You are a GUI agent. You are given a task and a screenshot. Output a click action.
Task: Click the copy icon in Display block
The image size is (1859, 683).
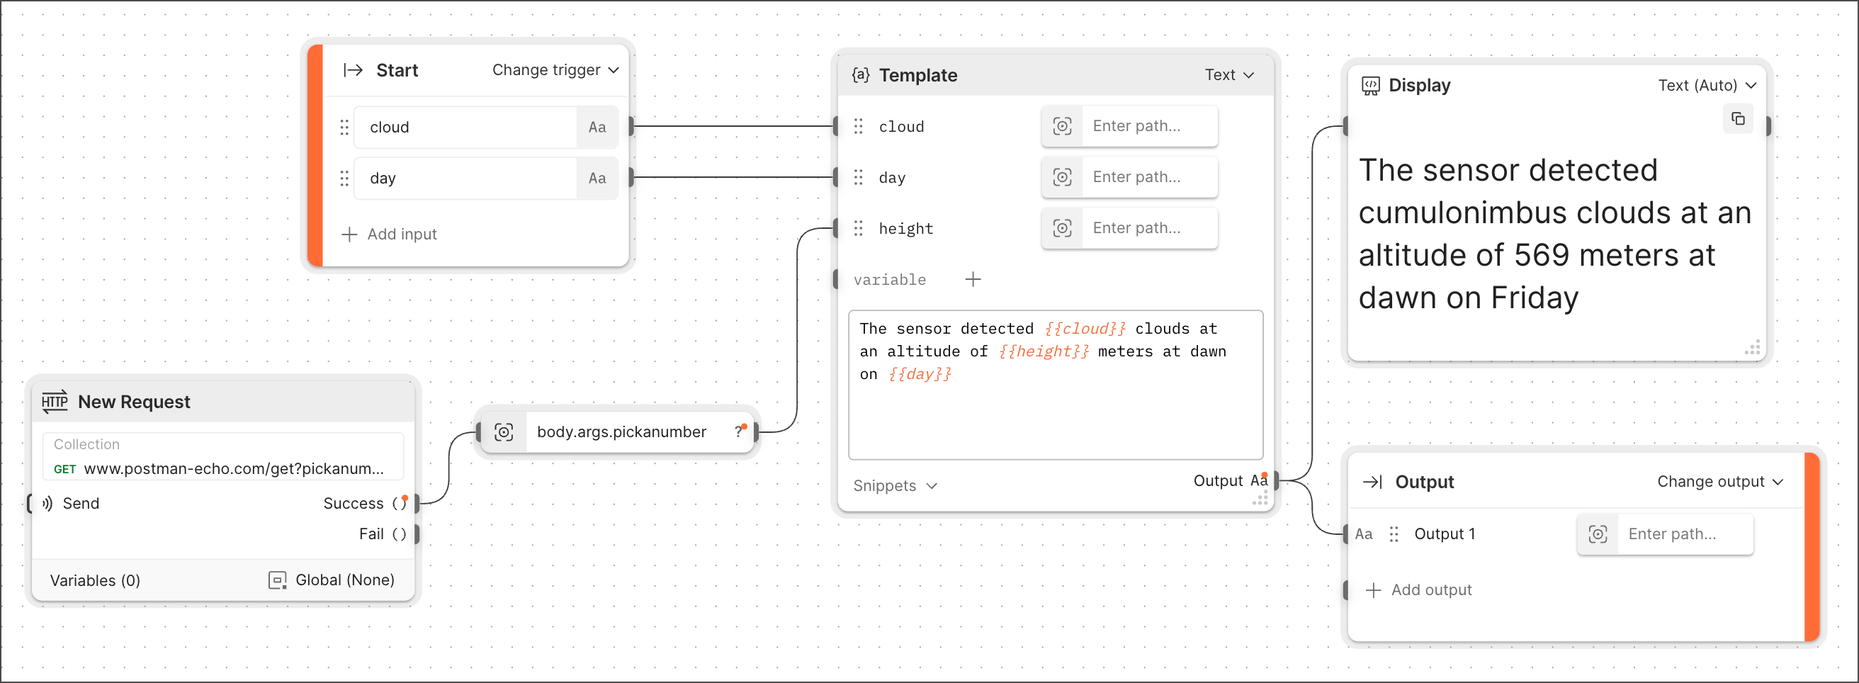pos(1738,119)
